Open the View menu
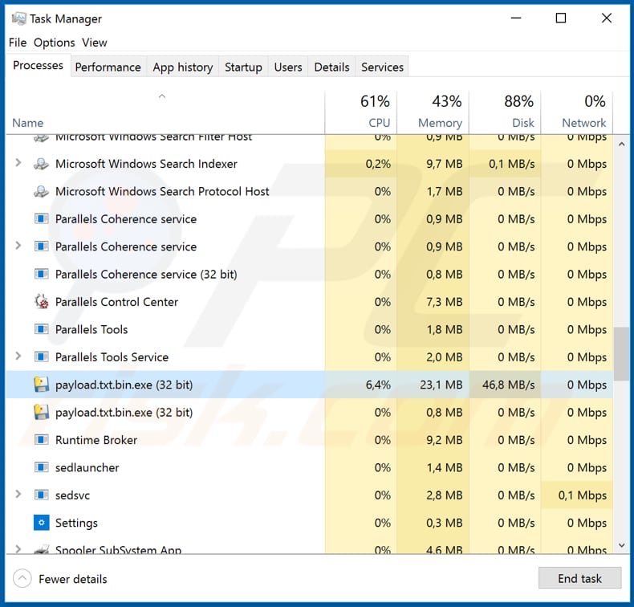The height and width of the screenshot is (607, 634). coord(95,43)
